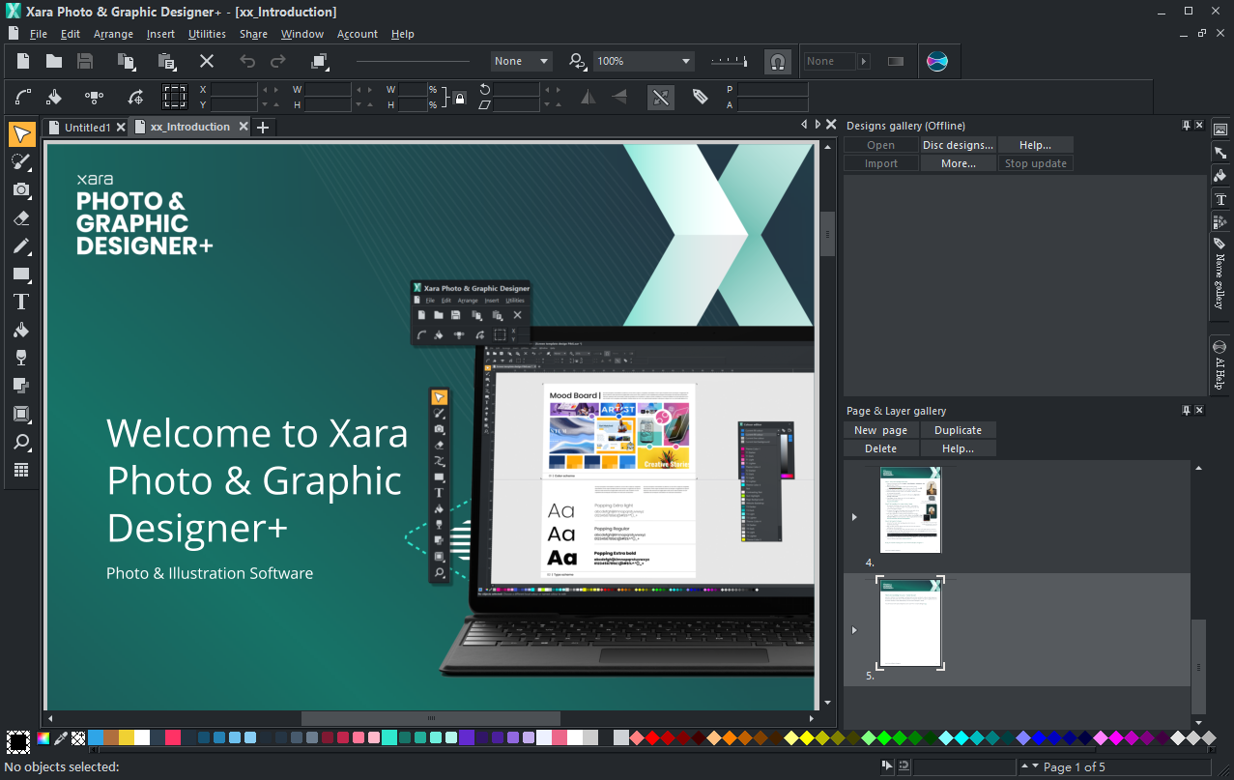Pick the bright red diamond color swatch

click(651, 738)
